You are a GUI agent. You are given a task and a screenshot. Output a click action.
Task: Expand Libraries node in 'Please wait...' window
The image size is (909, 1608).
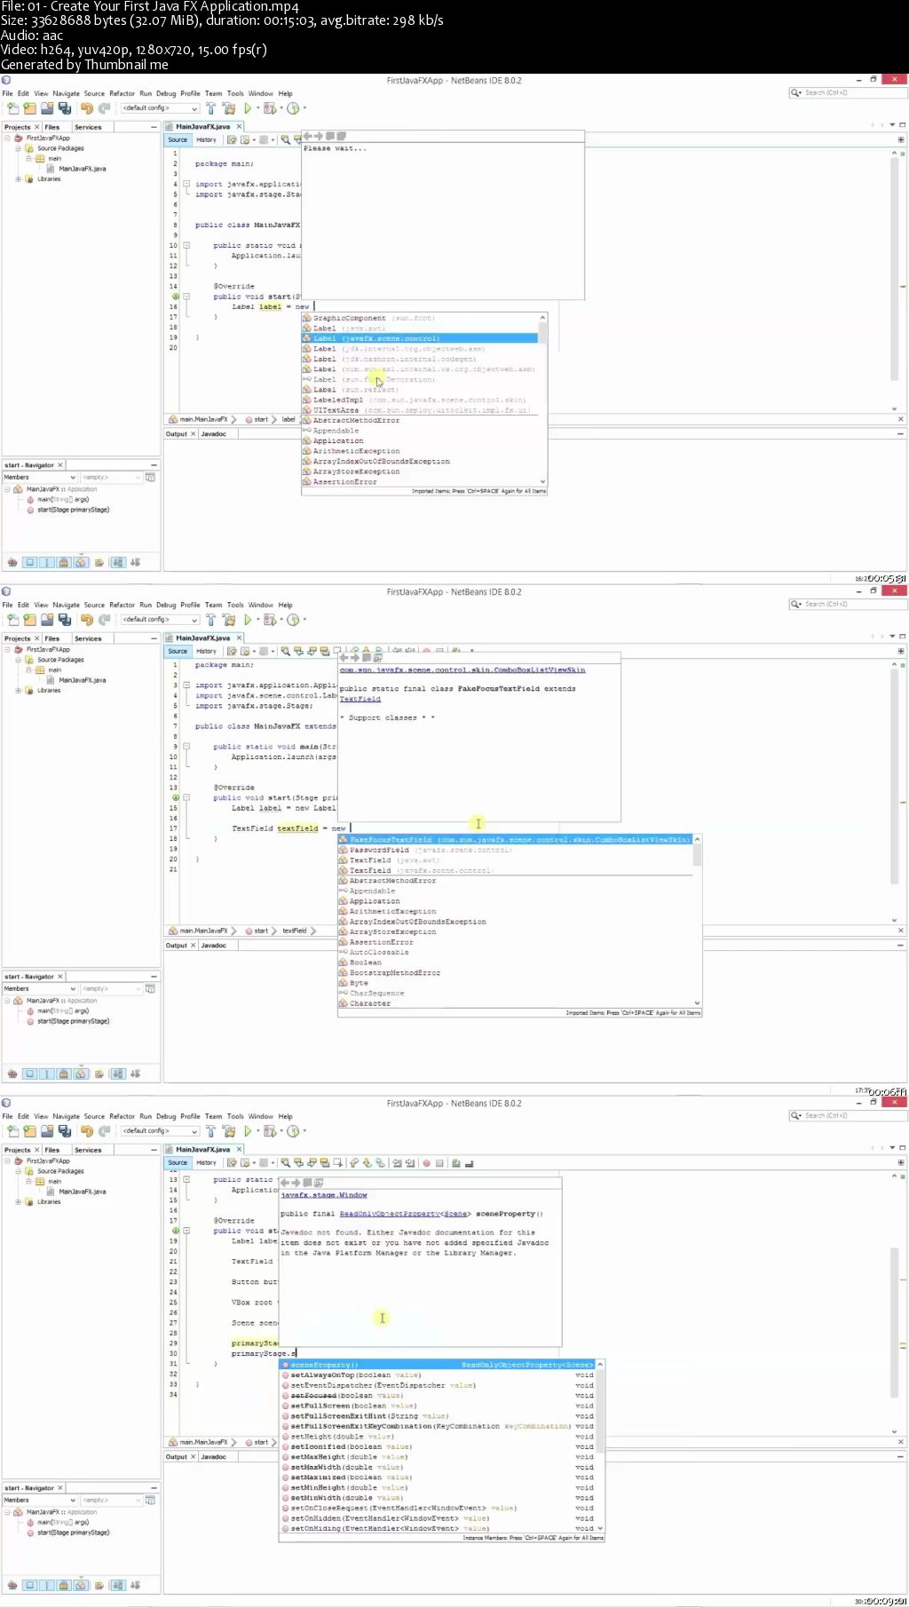pyautogui.click(x=18, y=179)
